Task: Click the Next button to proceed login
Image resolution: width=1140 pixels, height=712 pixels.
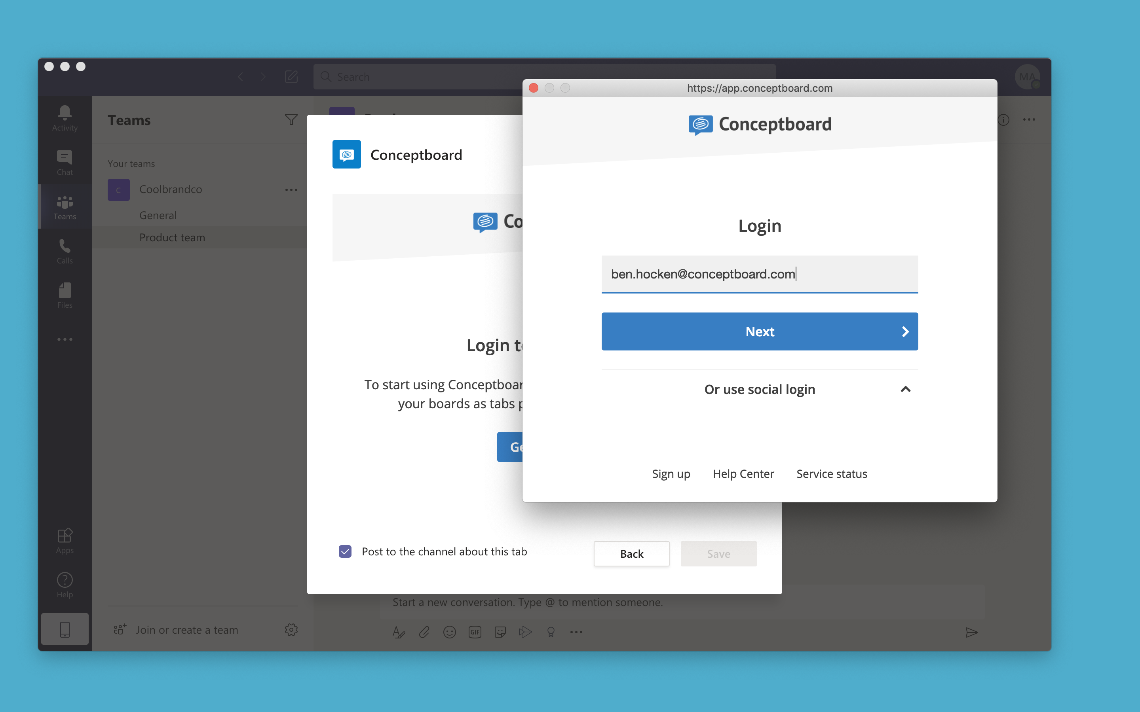Action: point(759,331)
